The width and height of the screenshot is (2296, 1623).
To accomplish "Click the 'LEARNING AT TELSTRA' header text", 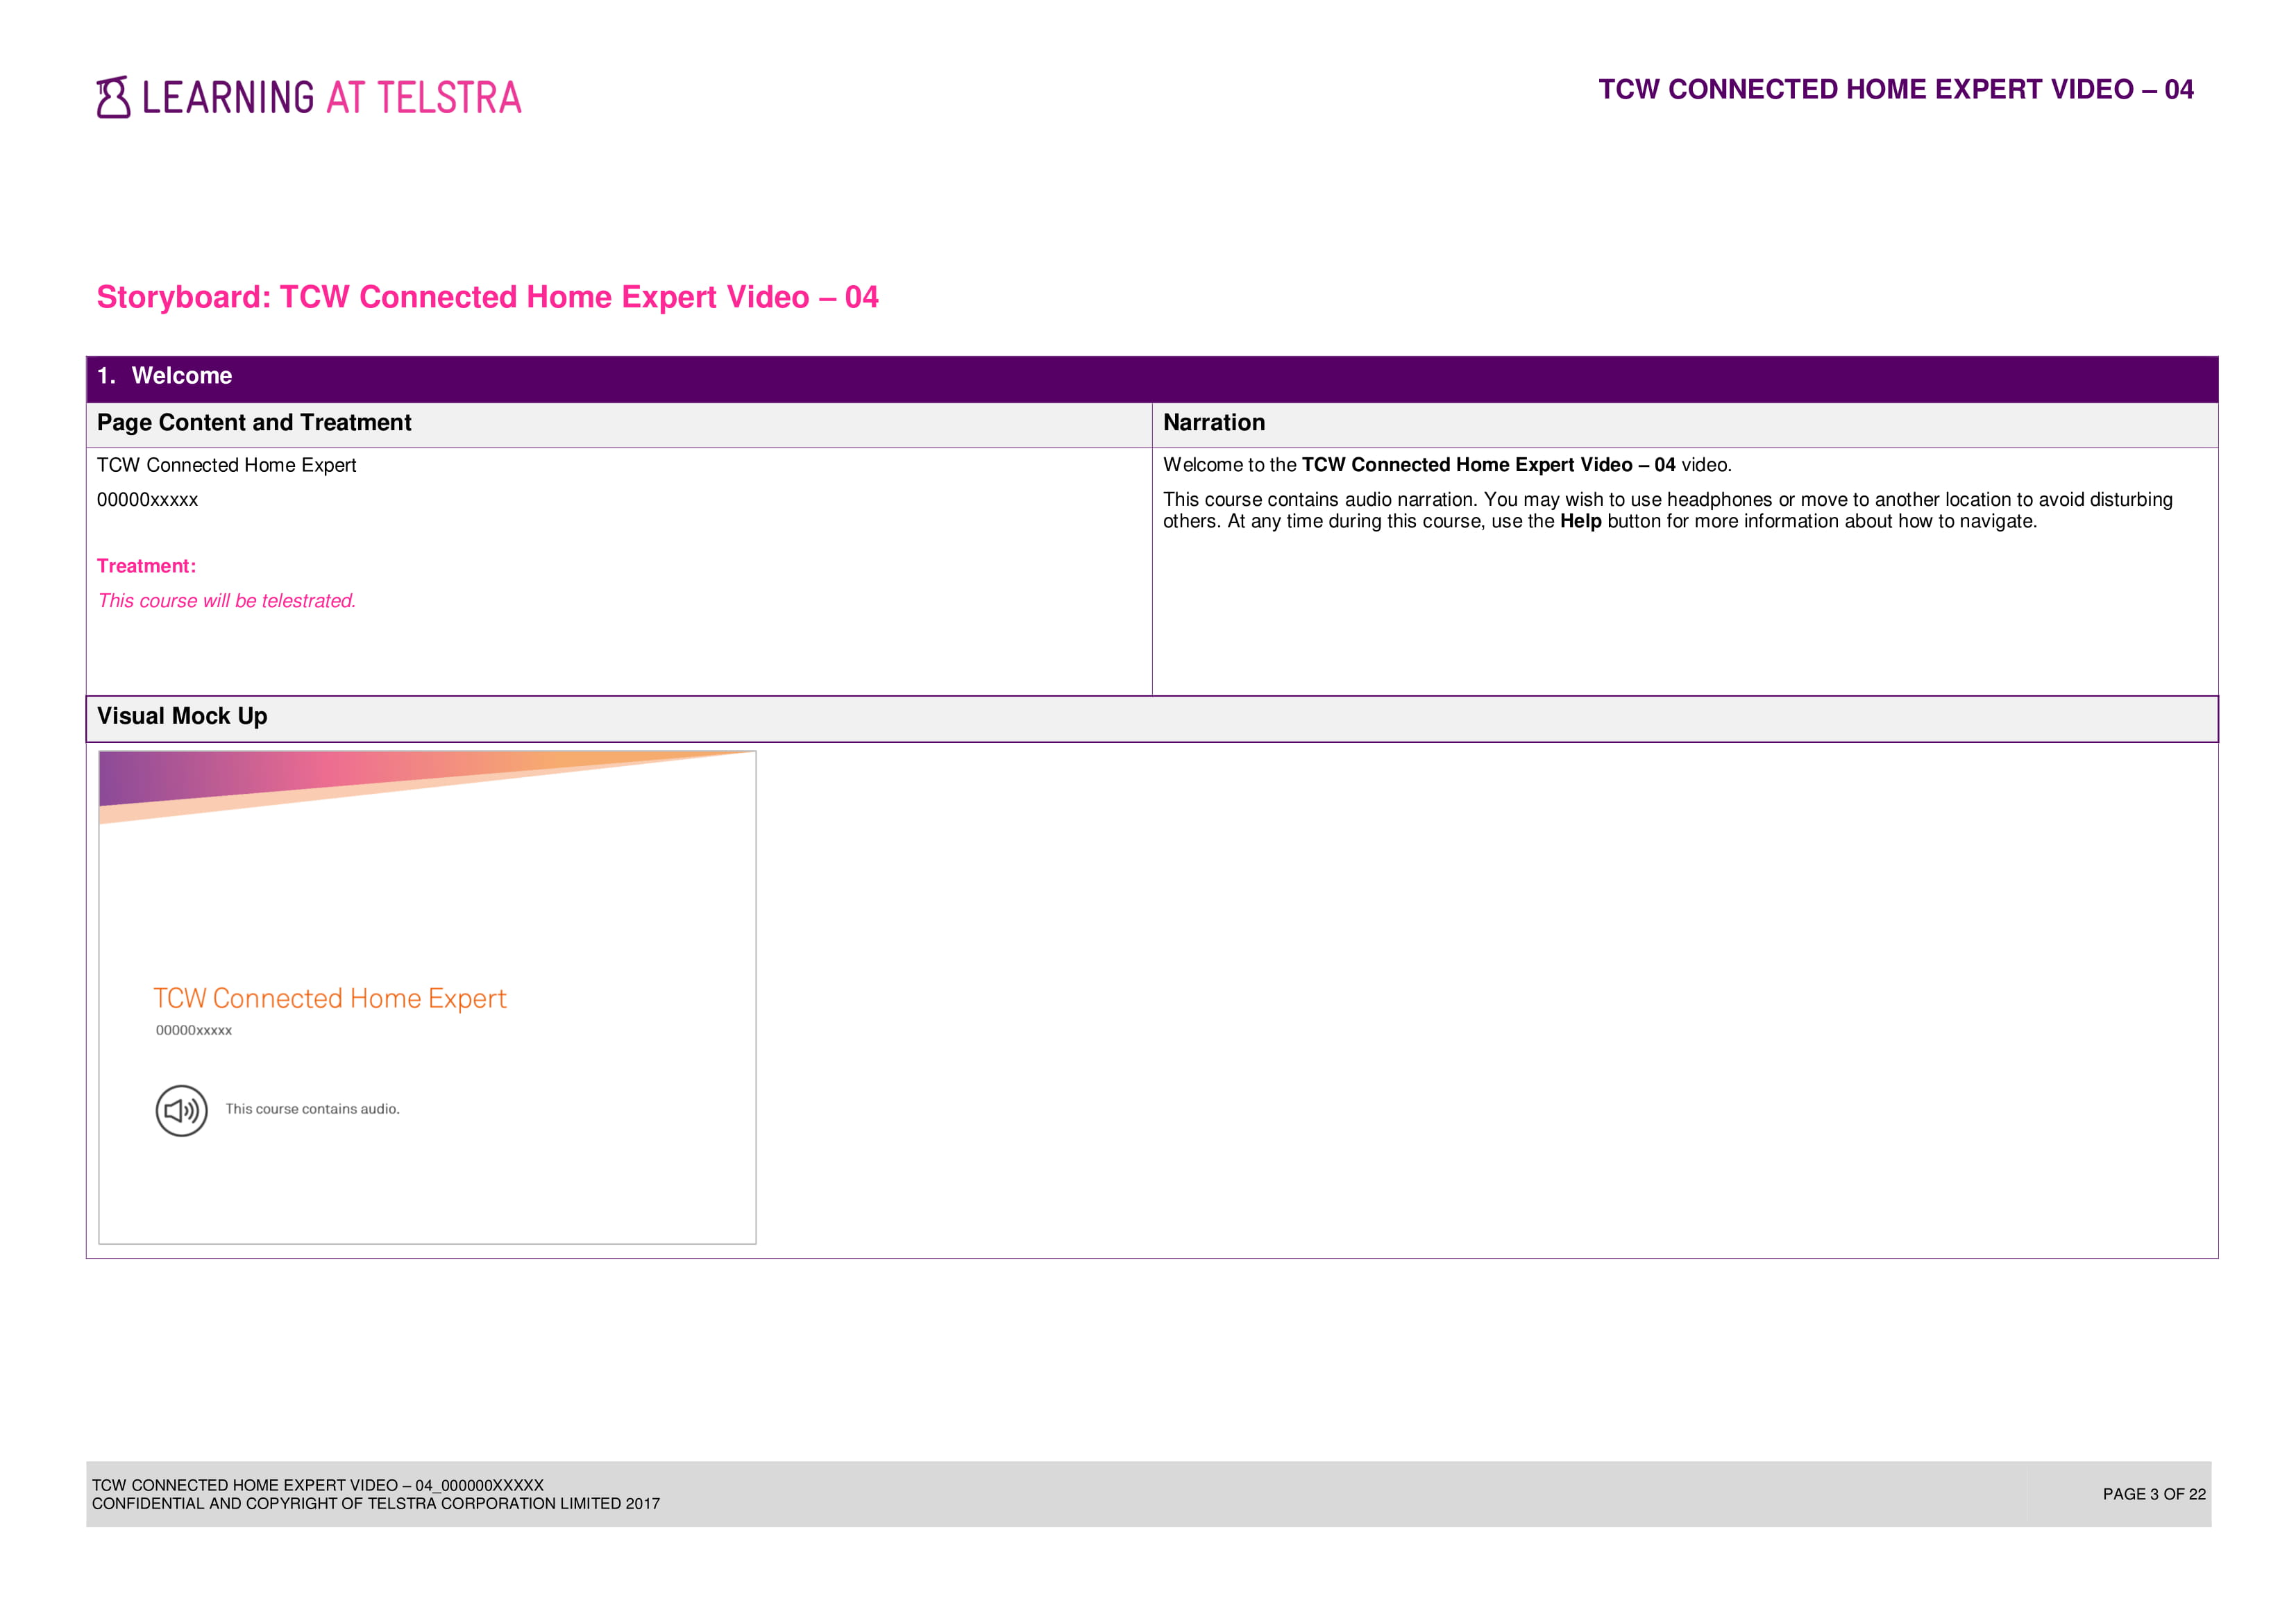I will pyautogui.click(x=331, y=98).
